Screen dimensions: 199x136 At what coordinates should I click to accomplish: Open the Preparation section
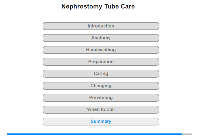(x=101, y=62)
